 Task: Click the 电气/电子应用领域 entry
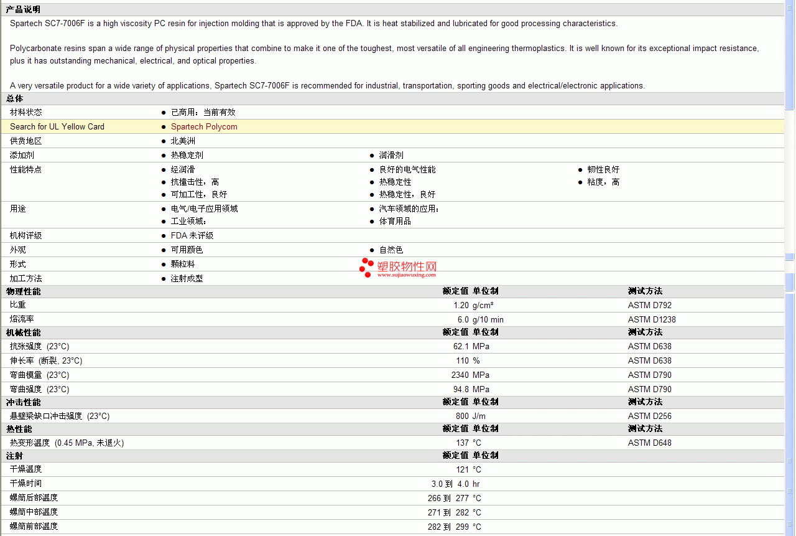(x=205, y=209)
